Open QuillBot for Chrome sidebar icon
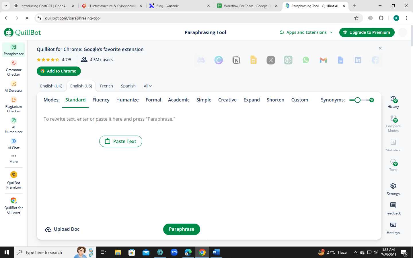 [x=13, y=205]
